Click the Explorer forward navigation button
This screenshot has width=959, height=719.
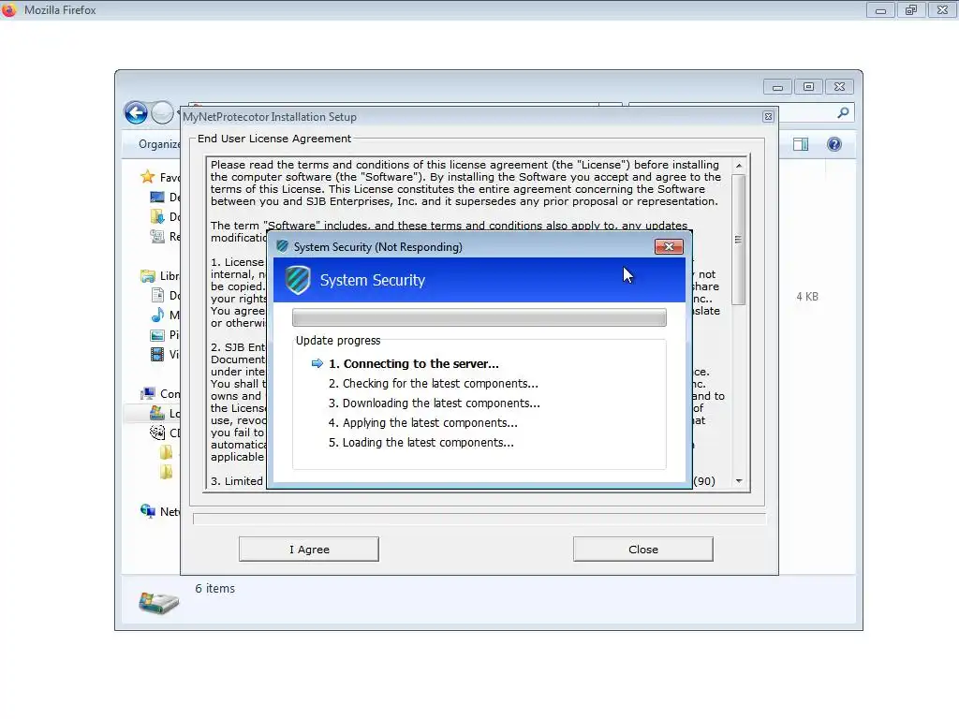click(x=162, y=113)
